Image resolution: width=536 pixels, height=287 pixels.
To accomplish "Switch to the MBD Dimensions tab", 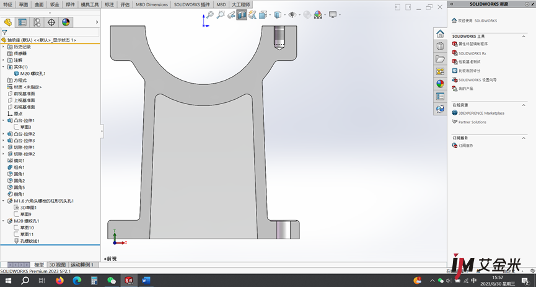I will [152, 4].
